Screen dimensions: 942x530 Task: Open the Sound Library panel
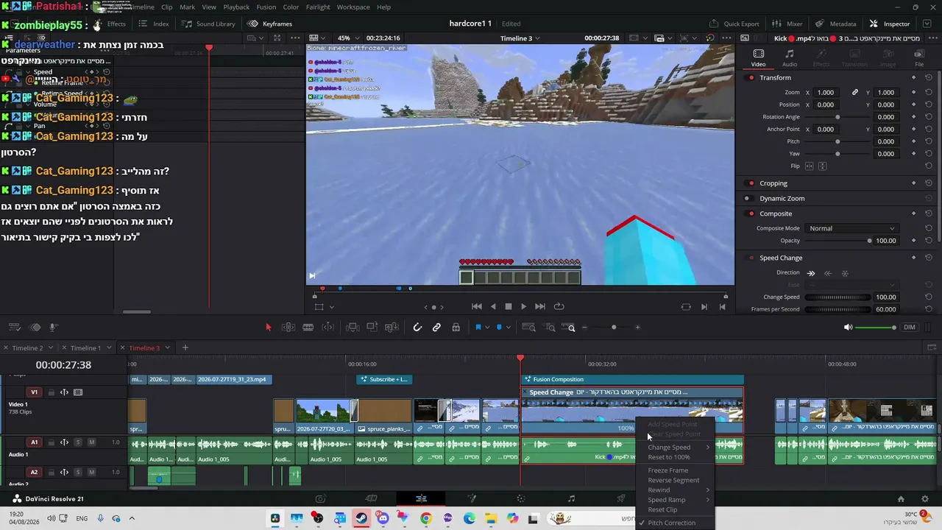click(208, 24)
